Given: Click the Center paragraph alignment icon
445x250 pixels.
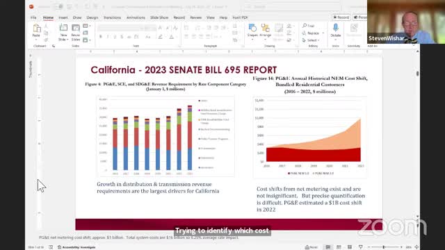Looking at the screenshot, I should [x=193, y=37].
